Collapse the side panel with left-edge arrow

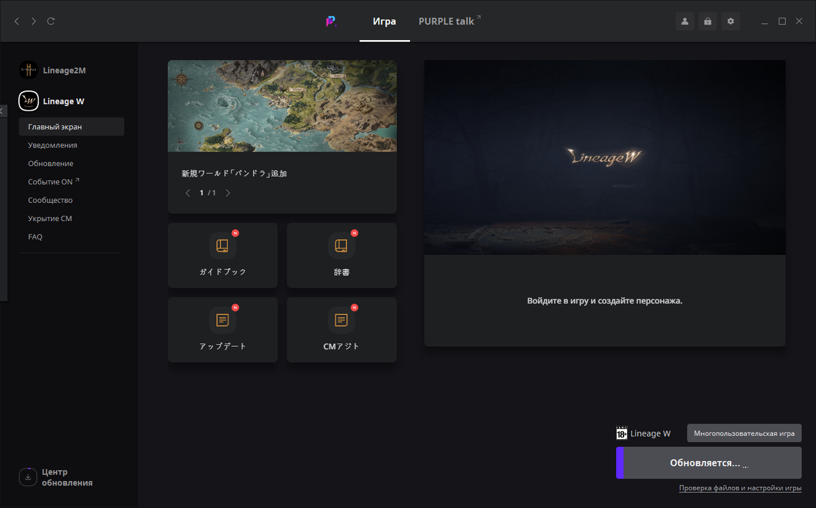3,110
